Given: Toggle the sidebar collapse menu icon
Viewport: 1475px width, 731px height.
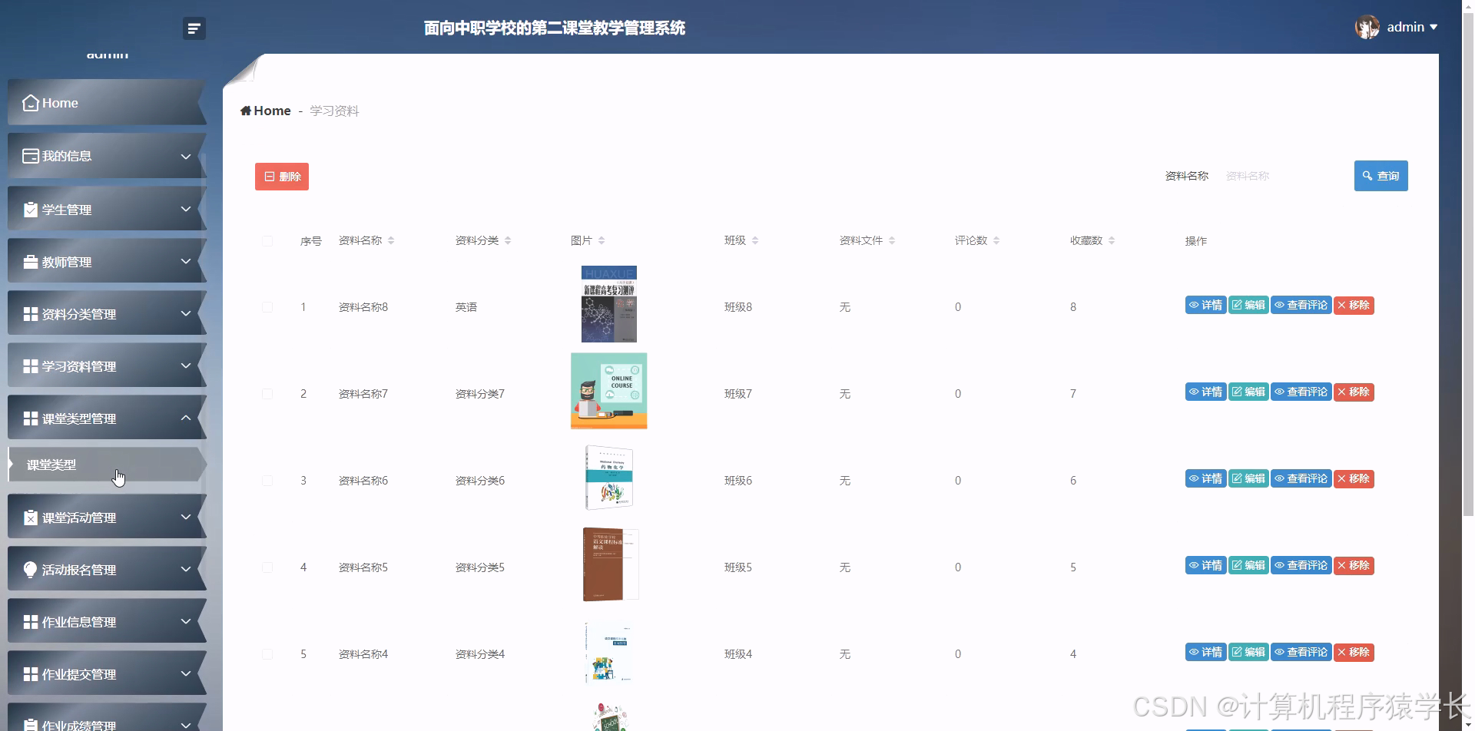Looking at the screenshot, I should (194, 28).
